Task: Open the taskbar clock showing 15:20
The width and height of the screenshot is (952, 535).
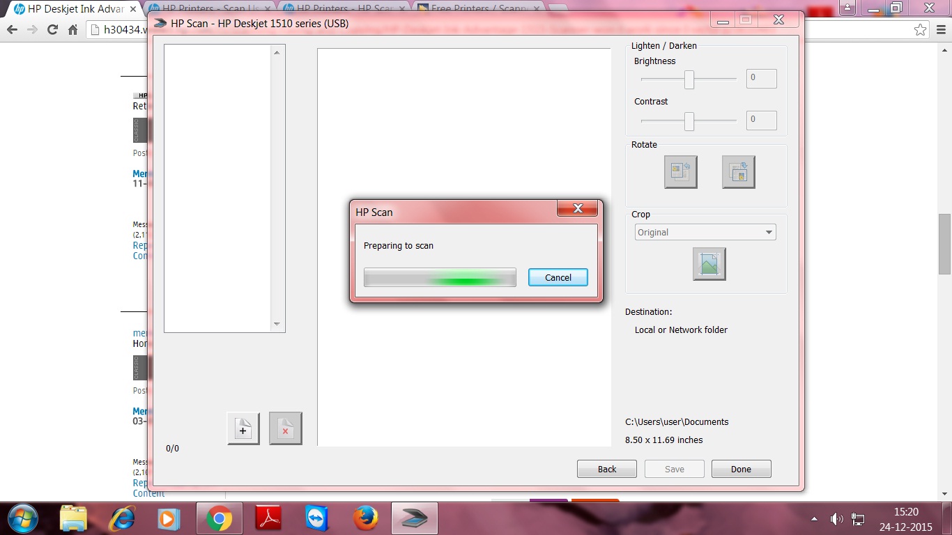Action: point(906,518)
